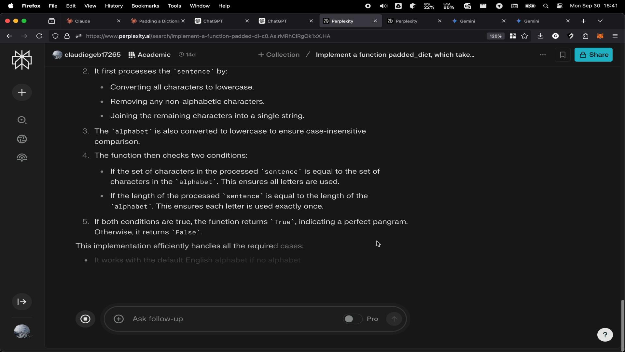Open the extension grid icon in toolbar
Screen dimensions: 625x352
513,36
